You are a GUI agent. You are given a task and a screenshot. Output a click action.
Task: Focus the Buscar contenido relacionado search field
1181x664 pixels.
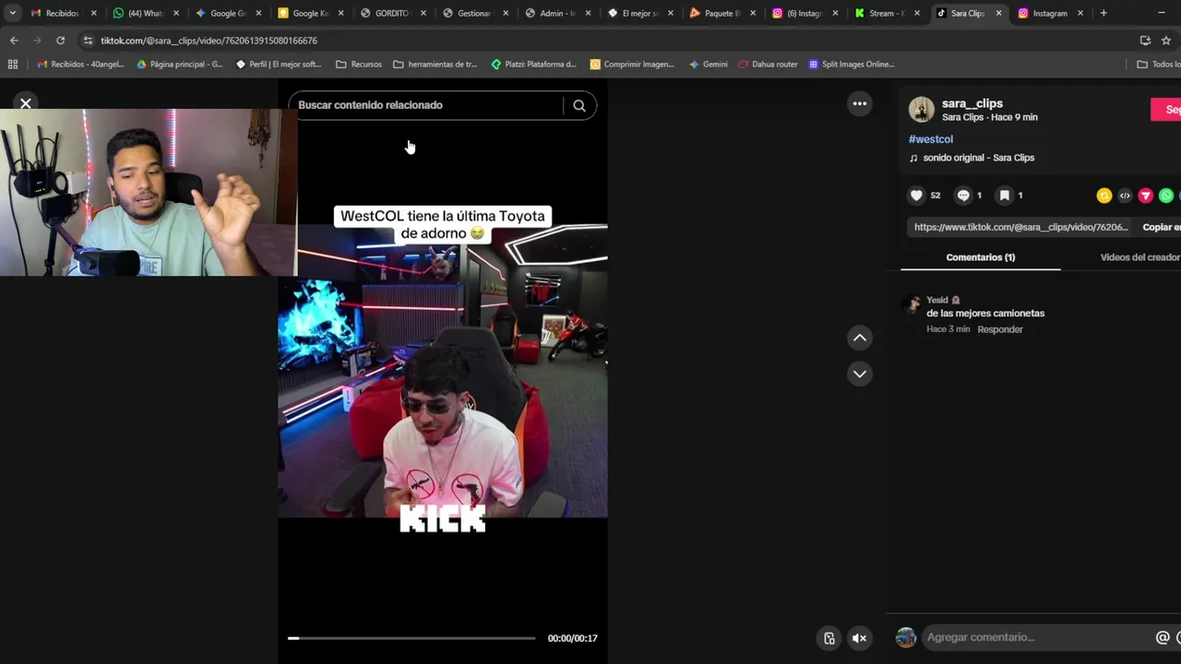[x=427, y=105]
